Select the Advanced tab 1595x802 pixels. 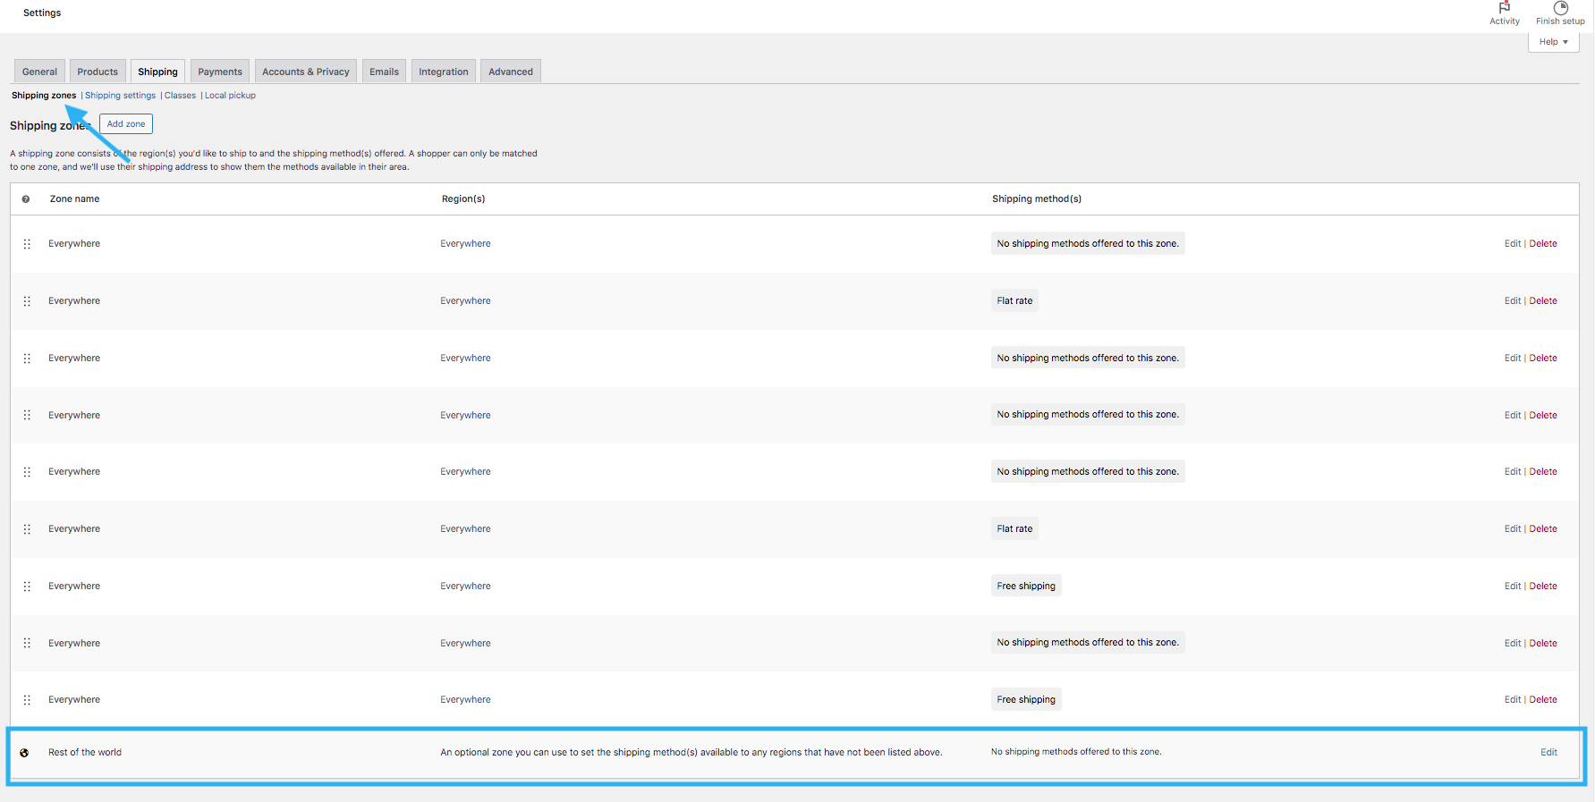click(x=511, y=72)
